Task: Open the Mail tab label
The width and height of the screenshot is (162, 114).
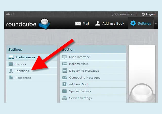Action: pos(86,24)
